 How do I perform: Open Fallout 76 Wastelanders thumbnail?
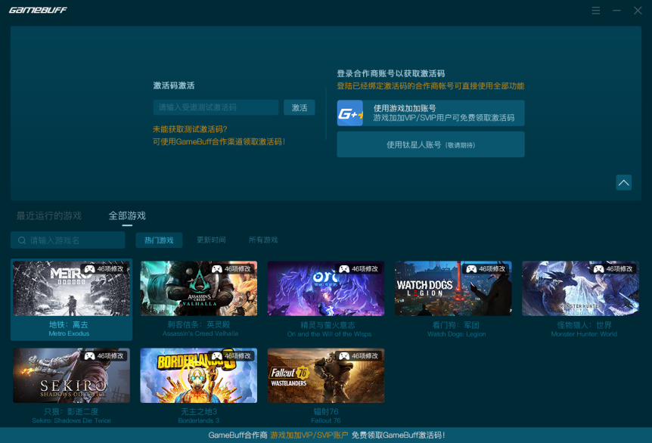(326, 376)
